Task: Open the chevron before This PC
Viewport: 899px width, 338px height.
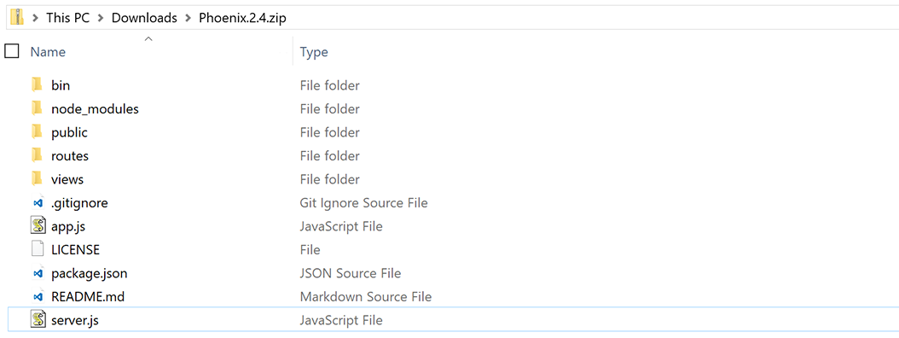Action: point(35,18)
